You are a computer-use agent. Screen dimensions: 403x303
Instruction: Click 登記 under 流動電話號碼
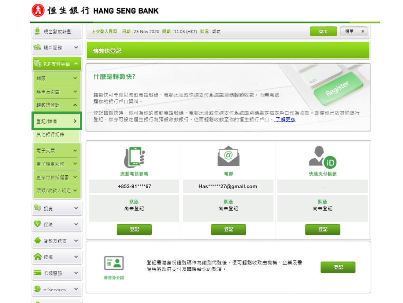pos(134,229)
